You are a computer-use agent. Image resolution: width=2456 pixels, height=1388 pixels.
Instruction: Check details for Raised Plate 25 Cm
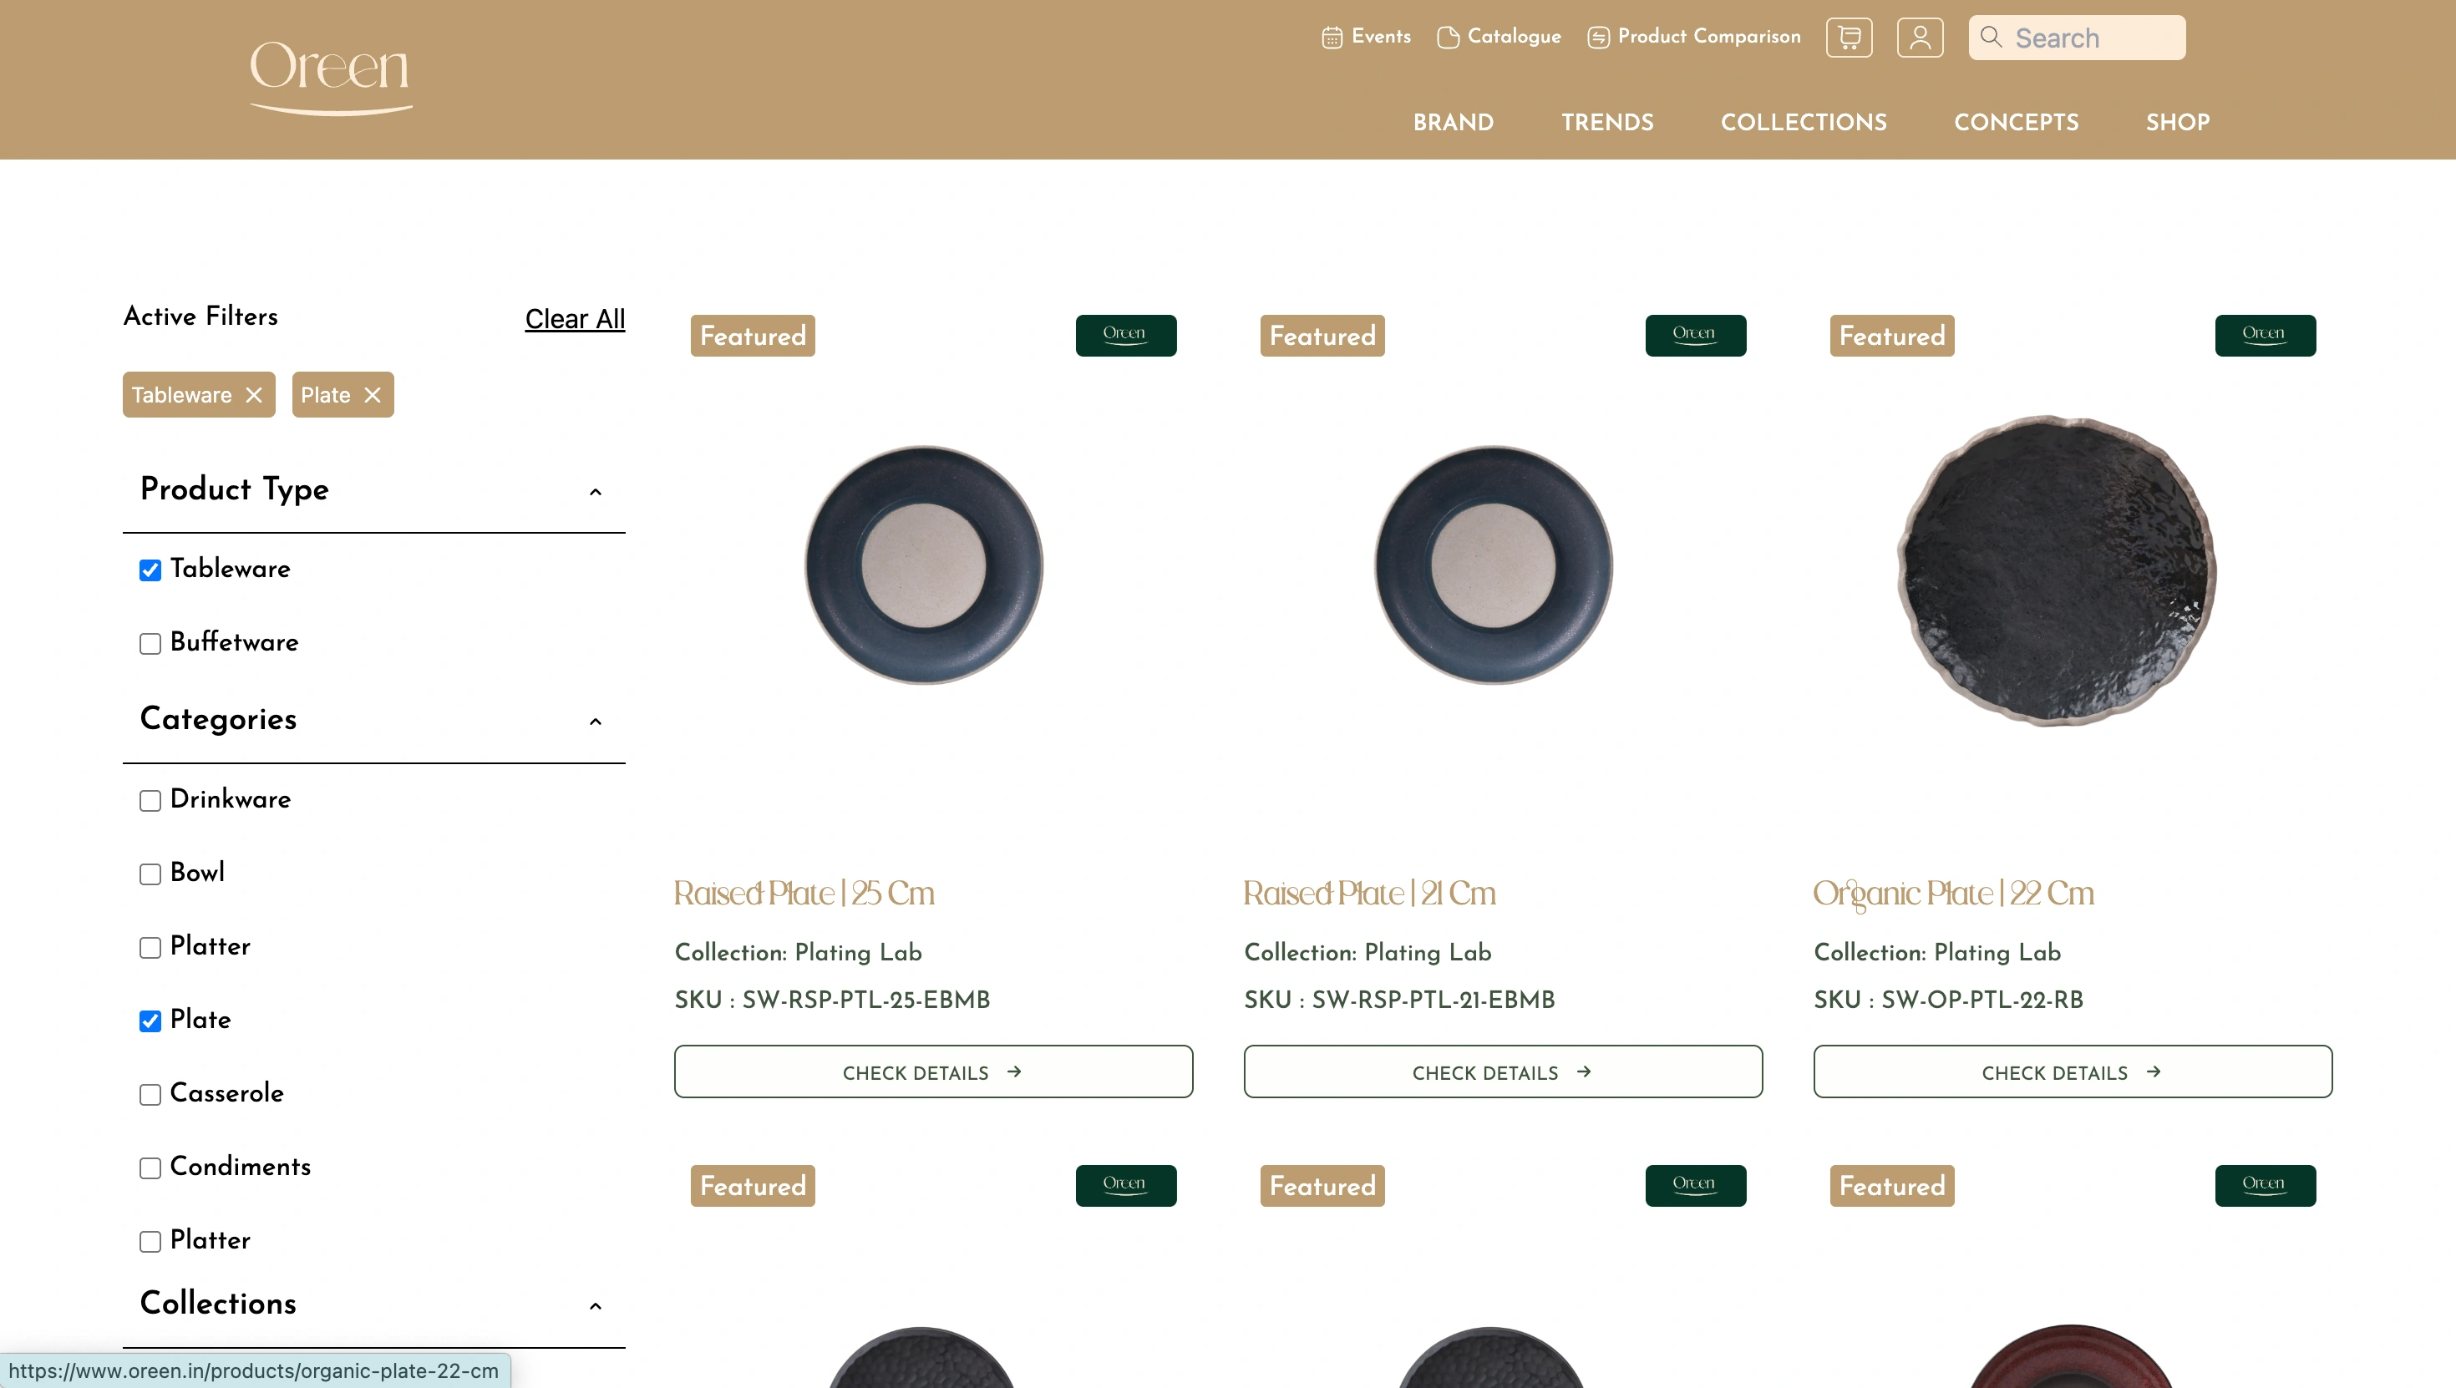[932, 1071]
